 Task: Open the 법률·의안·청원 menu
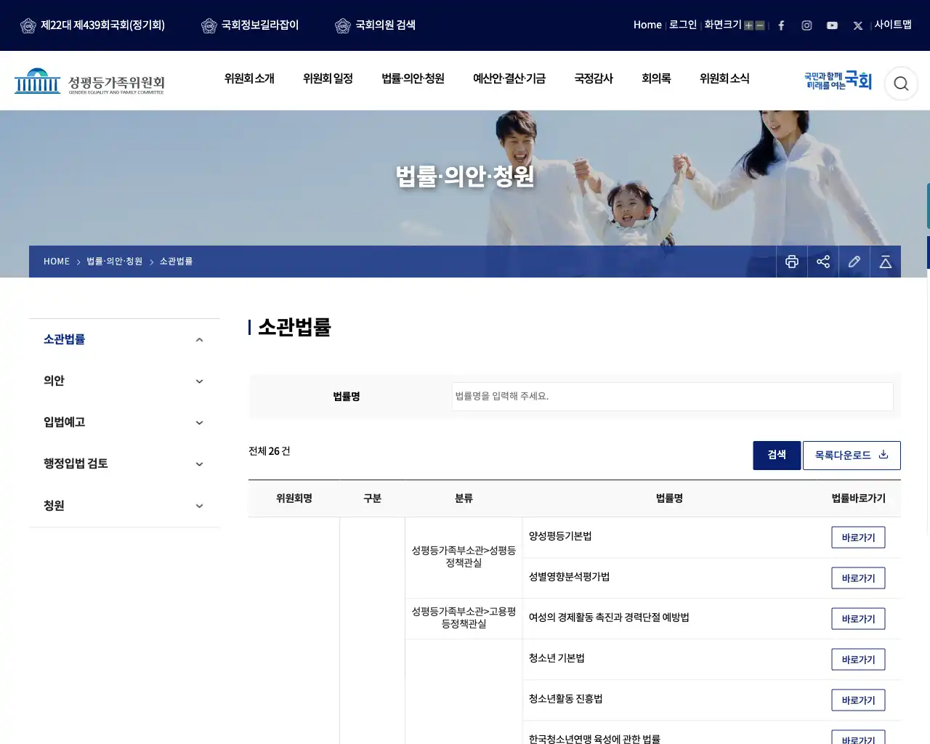pyautogui.click(x=413, y=78)
